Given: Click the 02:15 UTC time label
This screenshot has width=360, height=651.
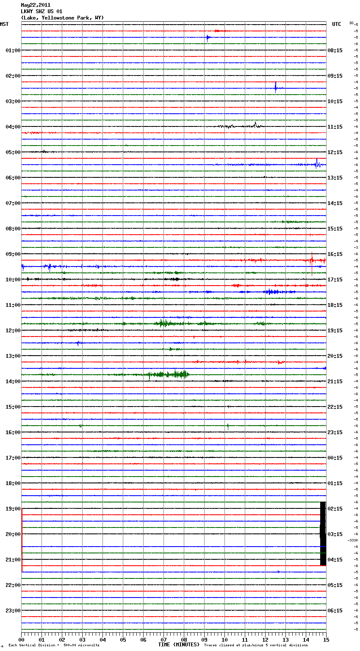Looking at the screenshot, I should click(335, 508).
